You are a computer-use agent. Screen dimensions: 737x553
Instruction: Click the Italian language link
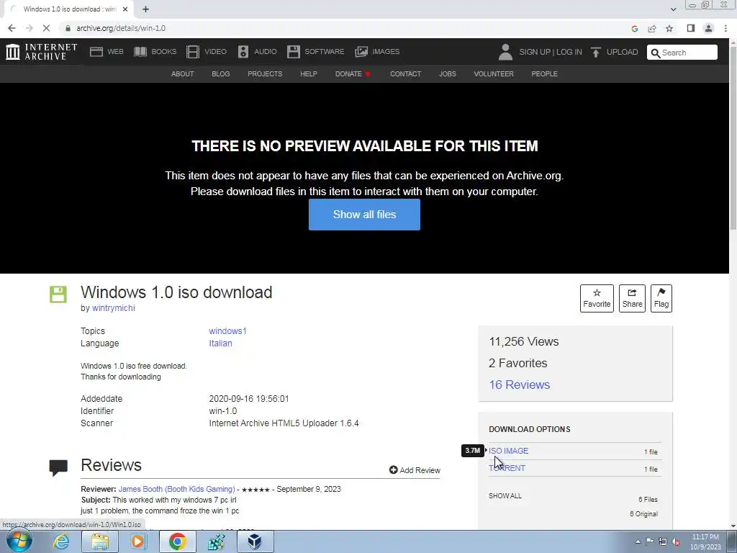point(220,343)
